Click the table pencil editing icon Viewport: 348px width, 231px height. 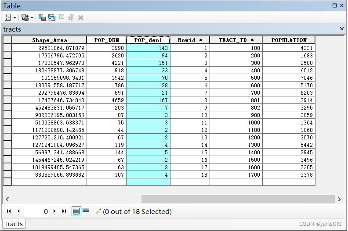click(x=98, y=211)
